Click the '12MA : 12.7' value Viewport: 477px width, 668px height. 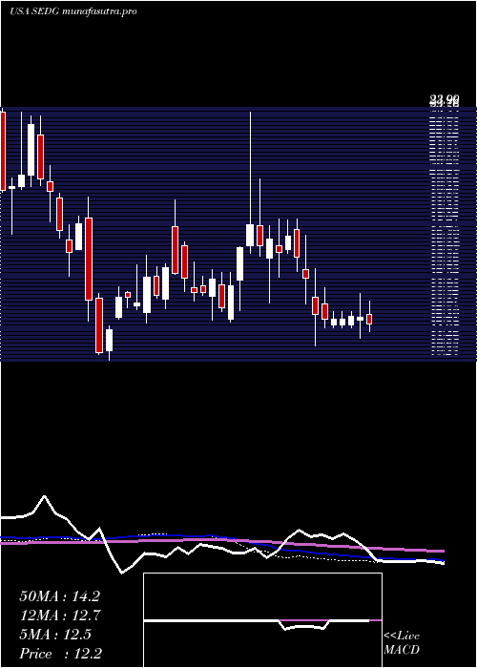click(x=59, y=616)
